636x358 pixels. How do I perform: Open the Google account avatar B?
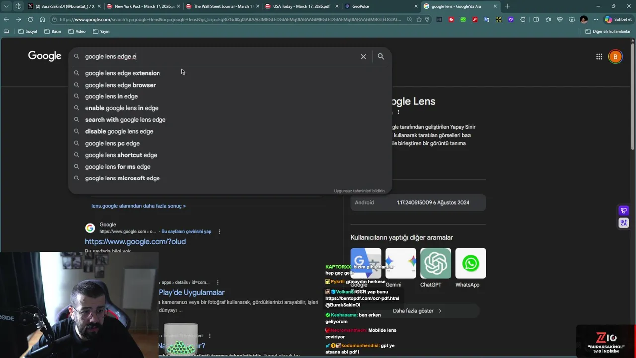[x=615, y=57]
